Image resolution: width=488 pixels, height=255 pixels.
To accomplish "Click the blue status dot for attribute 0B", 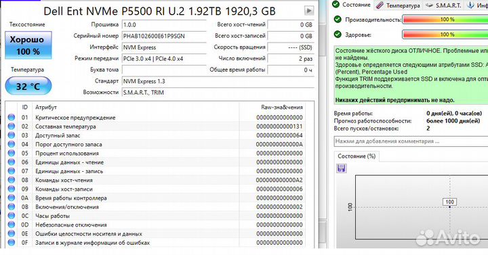I will click(12, 206).
